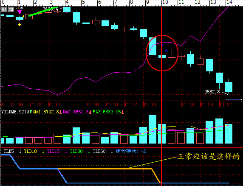
Task: Click the 11:18 time axis label
Action: tap(188, 105)
